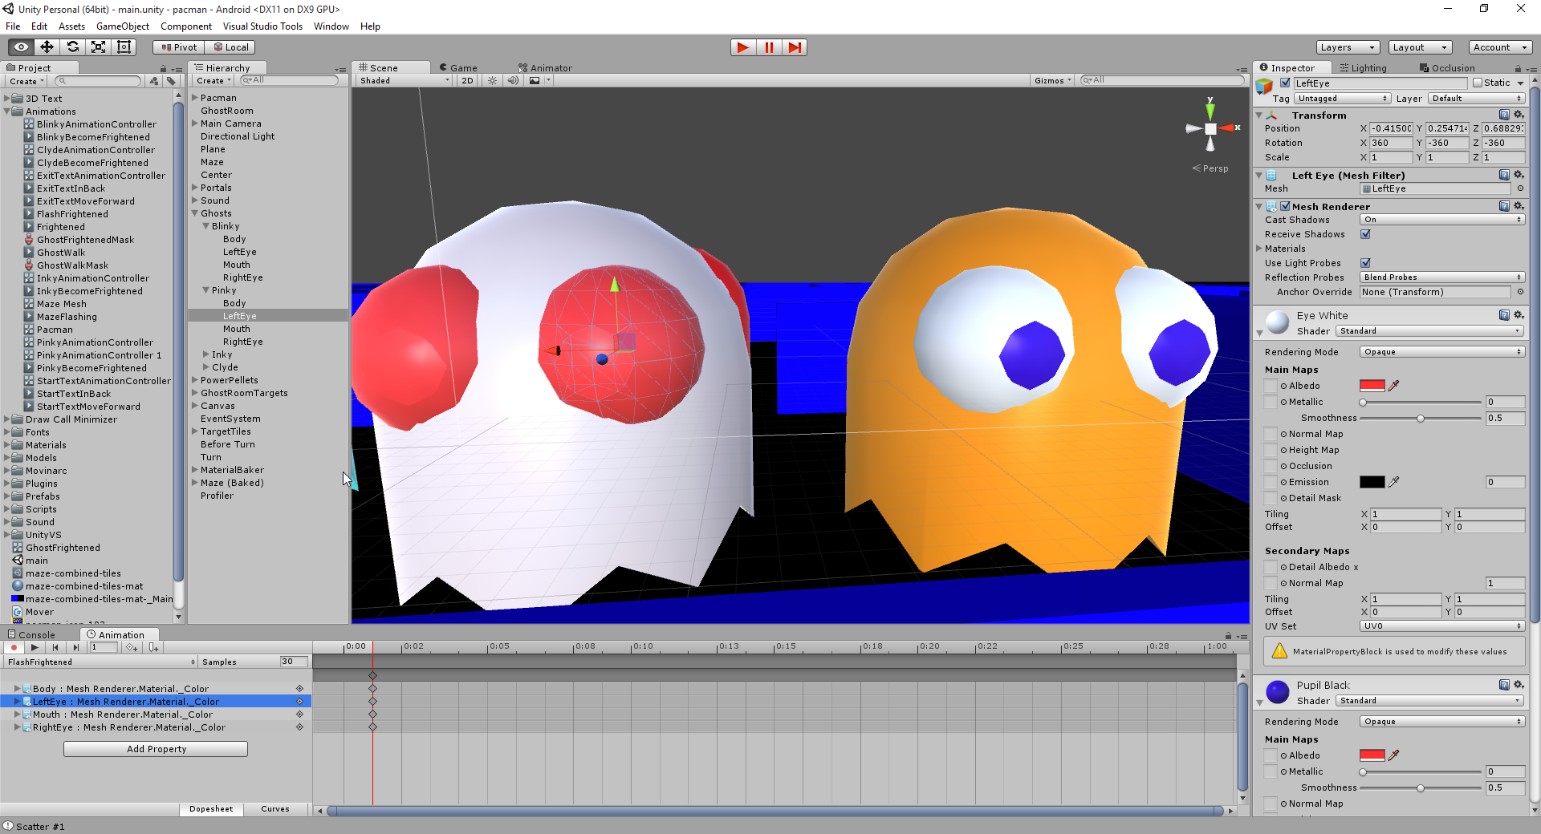This screenshot has height=834, width=1541.
Task: Click the GameObject cube icon in Inspector
Action: coord(1265,85)
